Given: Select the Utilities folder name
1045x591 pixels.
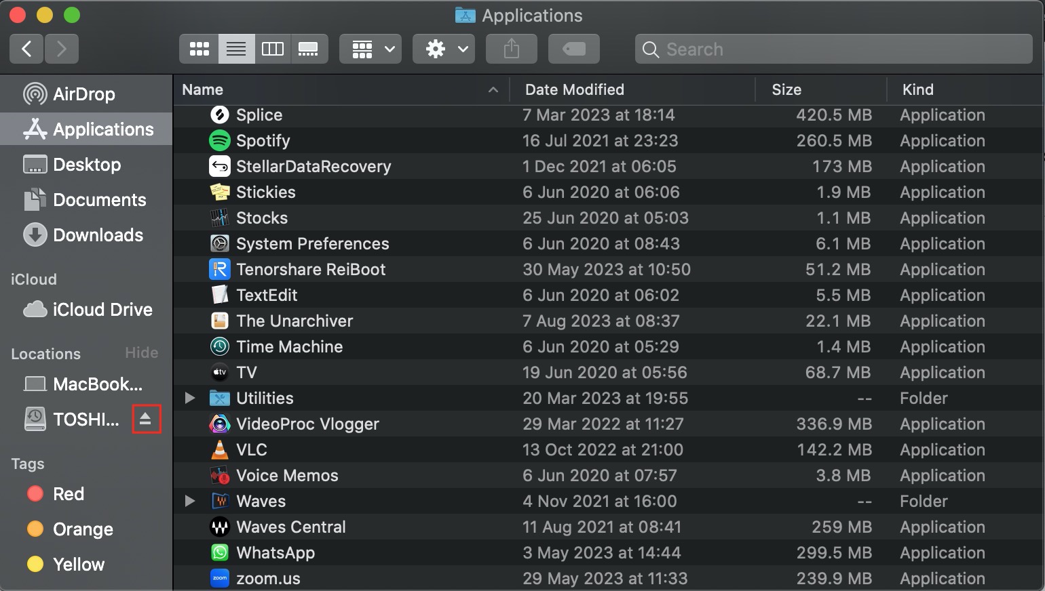Looking at the screenshot, I should (265, 398).
